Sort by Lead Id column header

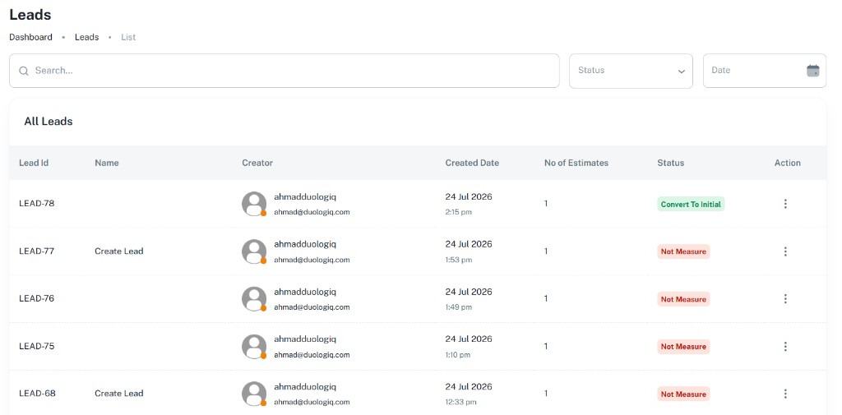tap(34, 163)
